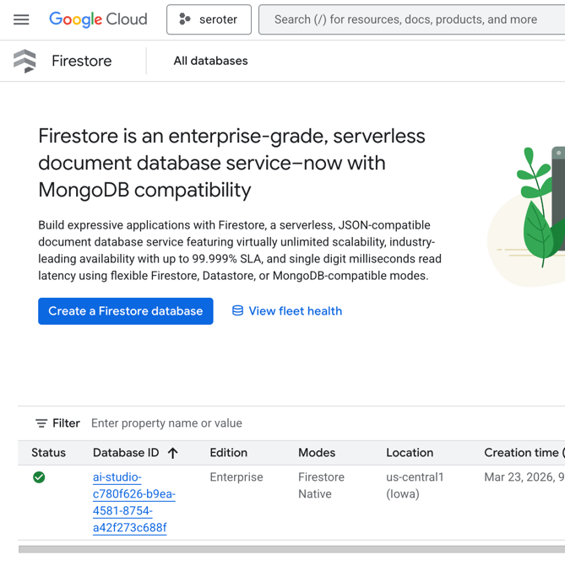Click the Database ID sort arrow
The image size is (565, 571).
coord(173,453)
